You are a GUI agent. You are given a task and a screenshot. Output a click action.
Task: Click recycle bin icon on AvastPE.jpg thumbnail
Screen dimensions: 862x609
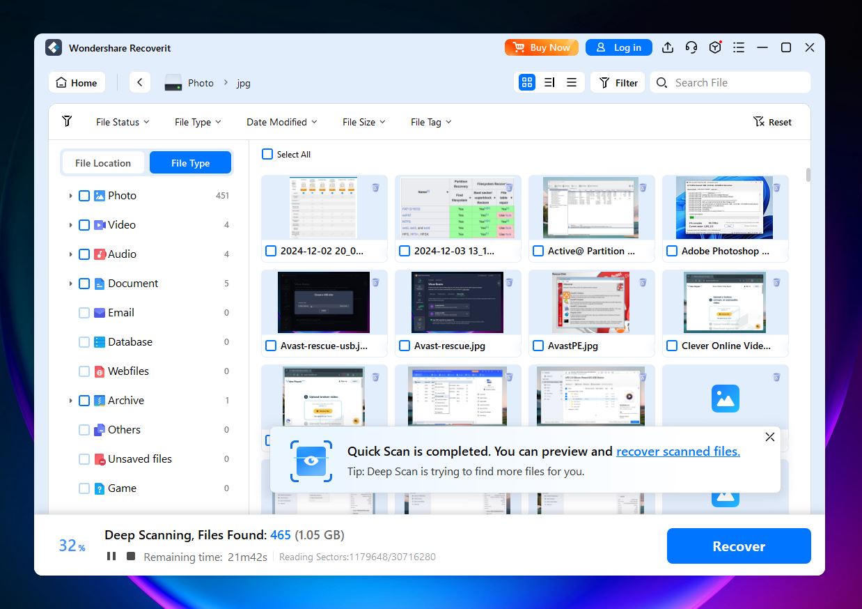(x=643, y=282)
